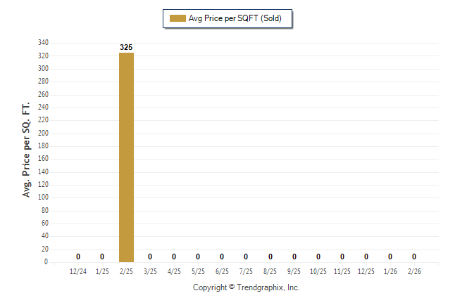Image resolution: width=455 pixels, height=305 pixels.
Task: Select the 325 data label above bar
Action: coord(126,47)
